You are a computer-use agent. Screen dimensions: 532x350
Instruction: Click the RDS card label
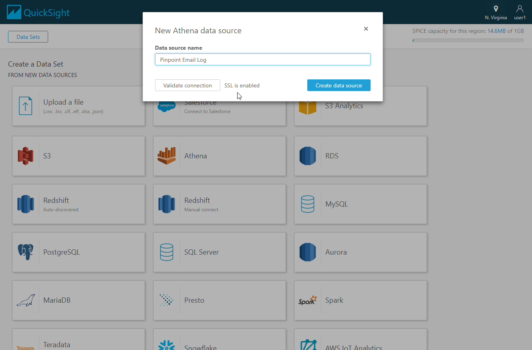point(332,156)
